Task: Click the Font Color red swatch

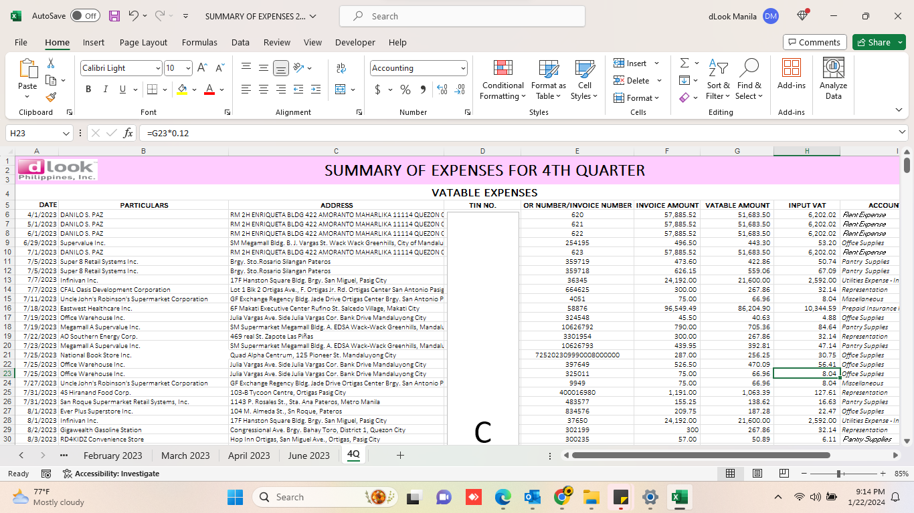Action: (209, 90)
